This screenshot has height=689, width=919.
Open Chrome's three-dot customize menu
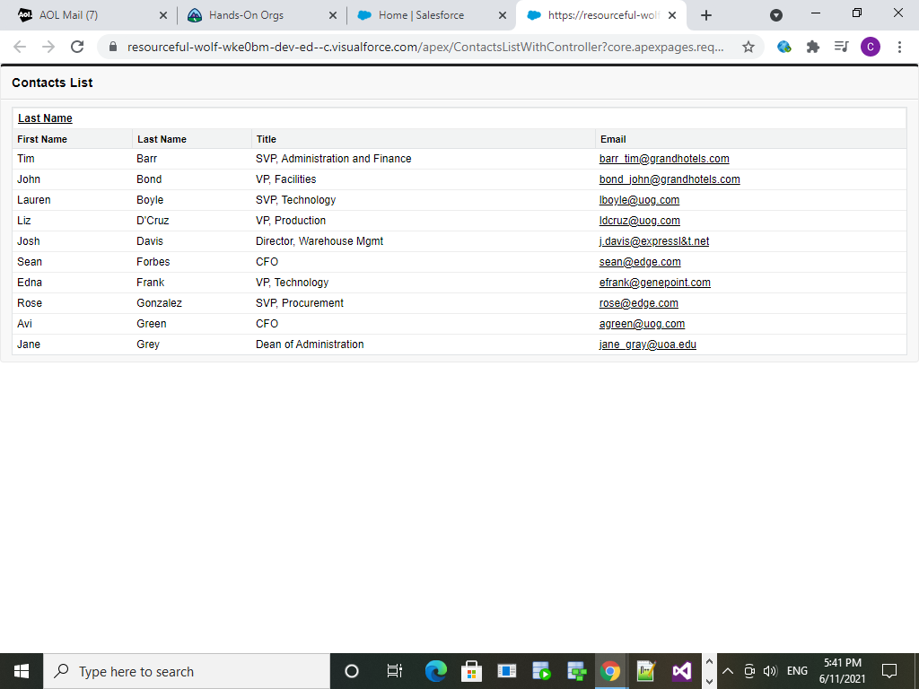click(900, 47)
